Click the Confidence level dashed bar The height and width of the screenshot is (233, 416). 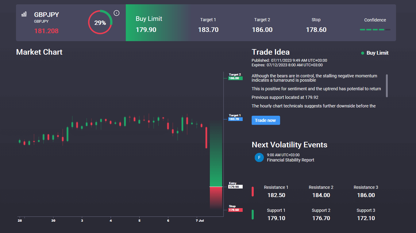[375, 30]
